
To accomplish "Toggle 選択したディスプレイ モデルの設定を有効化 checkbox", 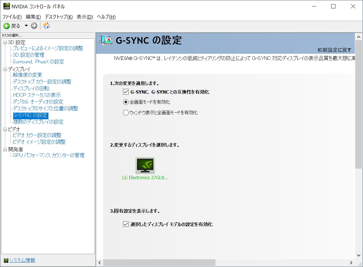I will click(126, 224).
